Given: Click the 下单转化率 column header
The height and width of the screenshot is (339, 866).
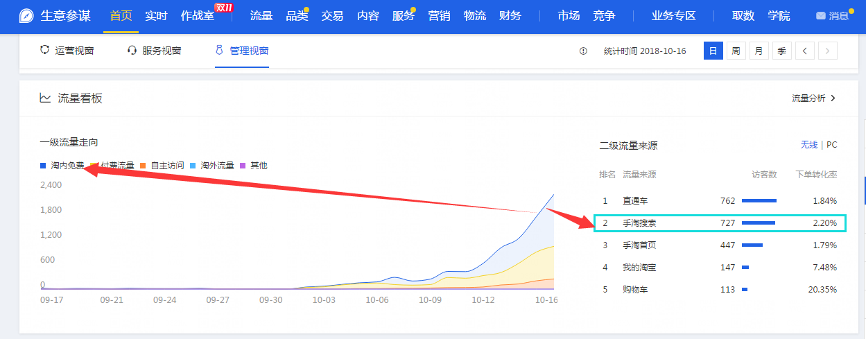Looking at the screenshot, I should click(816, 175).
